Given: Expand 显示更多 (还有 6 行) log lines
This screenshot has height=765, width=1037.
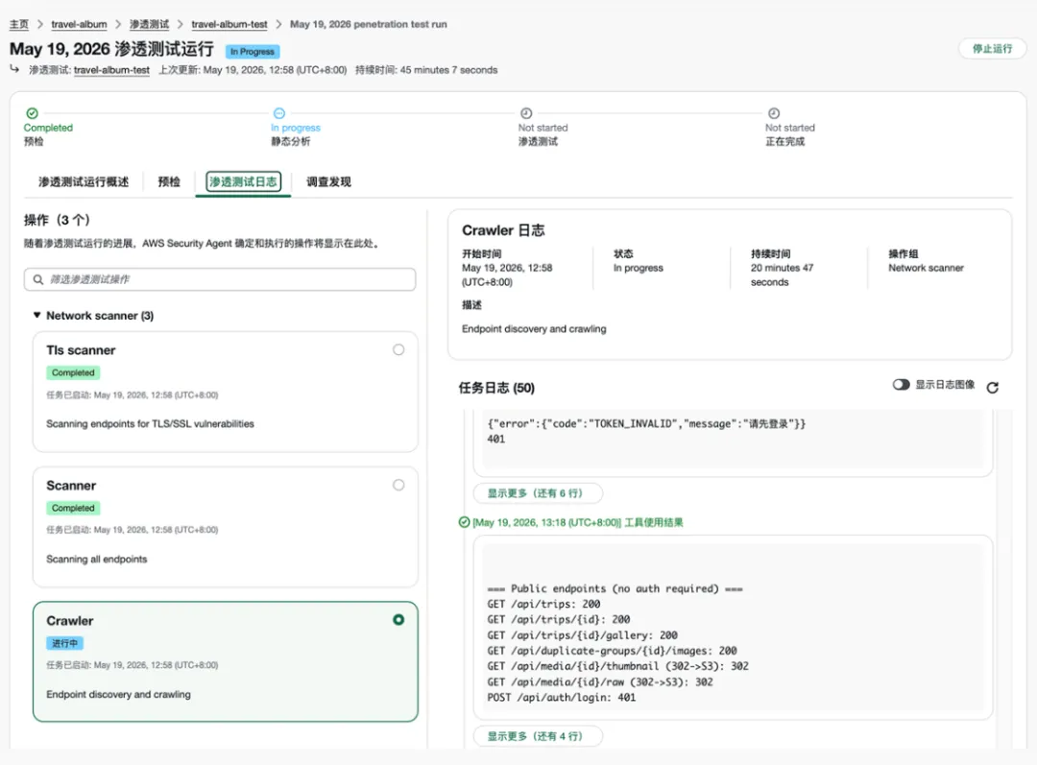Looking at the screenshot, I should click(x=537, y=493).
